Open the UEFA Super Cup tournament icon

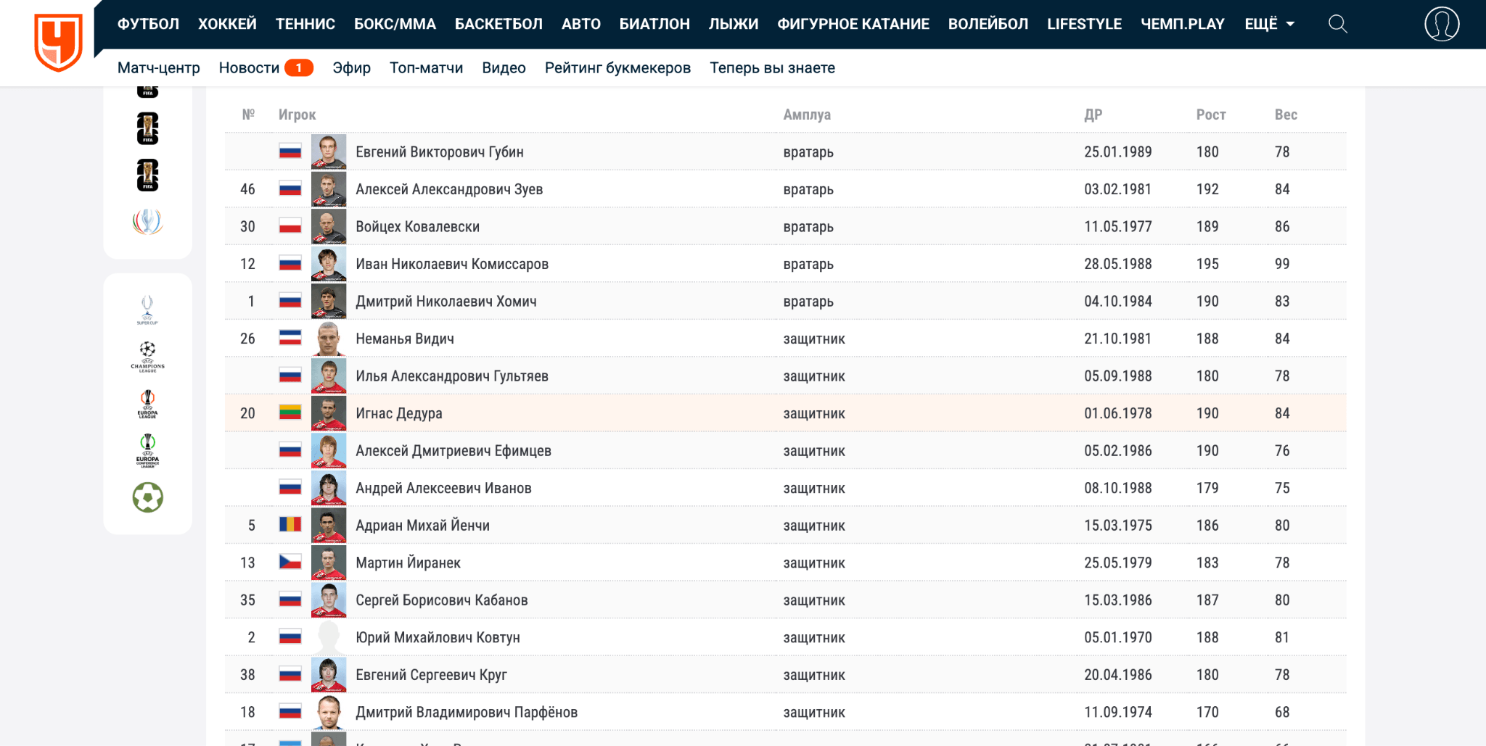click(147, 310)
